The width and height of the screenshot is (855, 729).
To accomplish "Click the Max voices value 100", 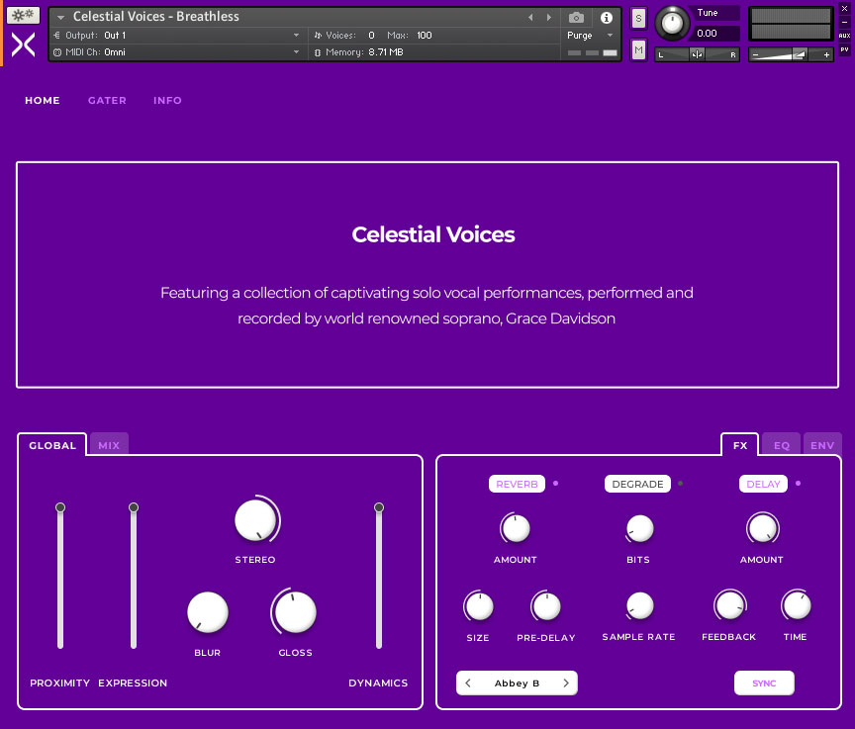I will (425, 36).
